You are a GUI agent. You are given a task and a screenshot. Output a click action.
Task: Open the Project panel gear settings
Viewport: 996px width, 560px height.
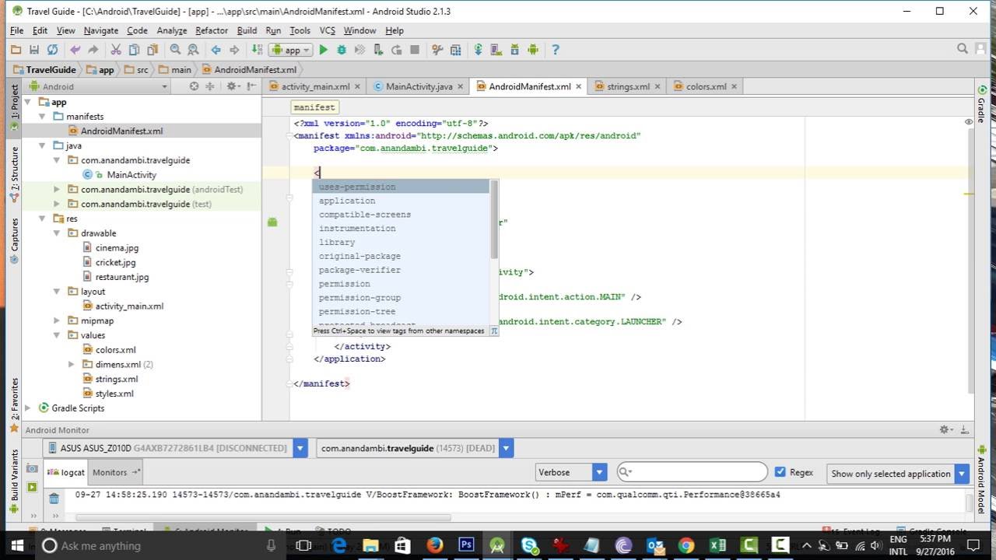[x=233, y=86]
